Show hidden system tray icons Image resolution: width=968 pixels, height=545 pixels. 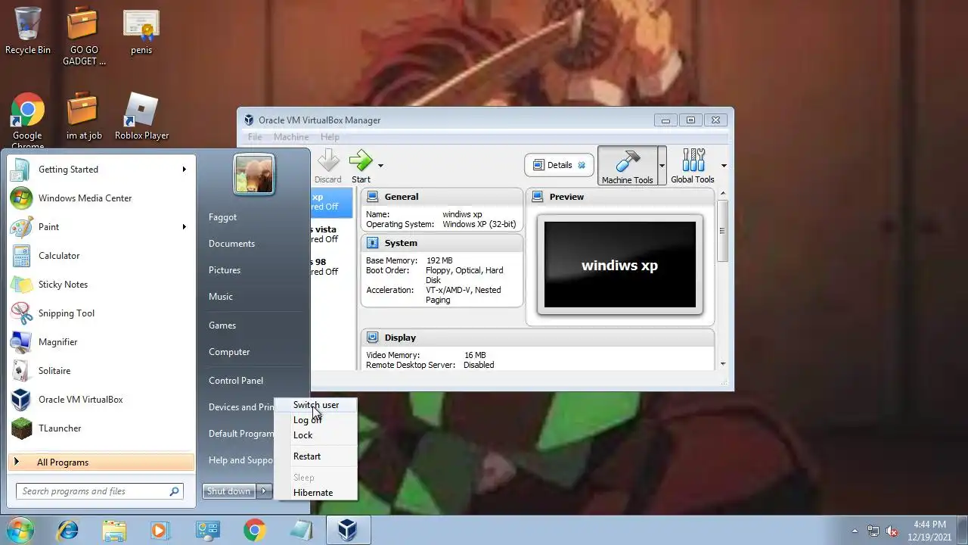855,531
